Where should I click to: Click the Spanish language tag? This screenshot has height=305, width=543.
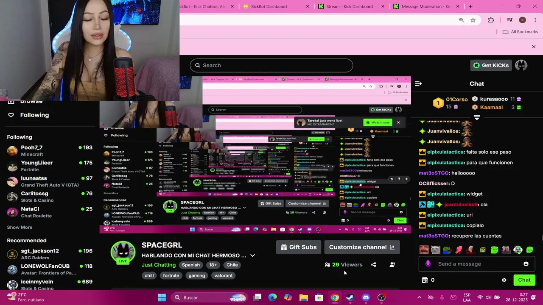[x=191, y=265]
